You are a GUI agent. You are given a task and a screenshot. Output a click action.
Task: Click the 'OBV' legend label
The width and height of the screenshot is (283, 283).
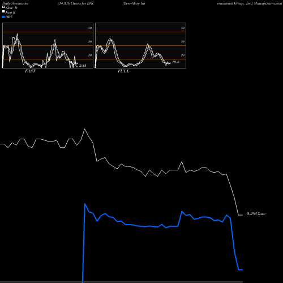(x=9, y=17)
